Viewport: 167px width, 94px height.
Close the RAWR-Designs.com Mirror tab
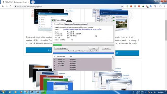[x=28, y=2]
